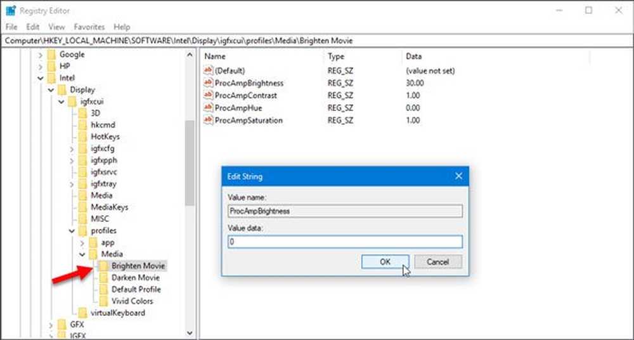Collapse the profiles key
Image resolution: width=634 pixels, height=340 pixels.
click(x=72, y=231)
